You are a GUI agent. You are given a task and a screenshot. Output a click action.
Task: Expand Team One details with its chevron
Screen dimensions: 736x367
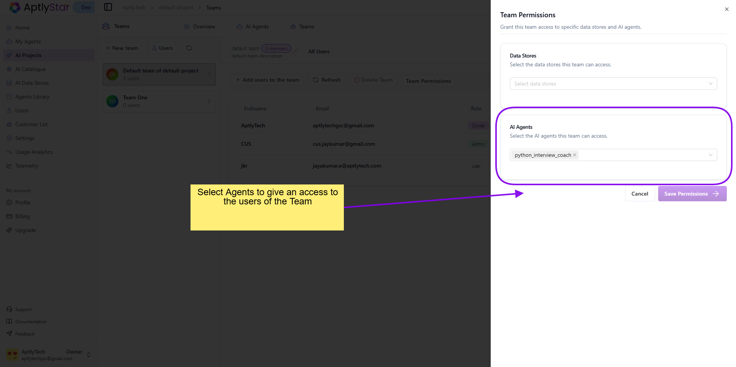coord(209,101)
